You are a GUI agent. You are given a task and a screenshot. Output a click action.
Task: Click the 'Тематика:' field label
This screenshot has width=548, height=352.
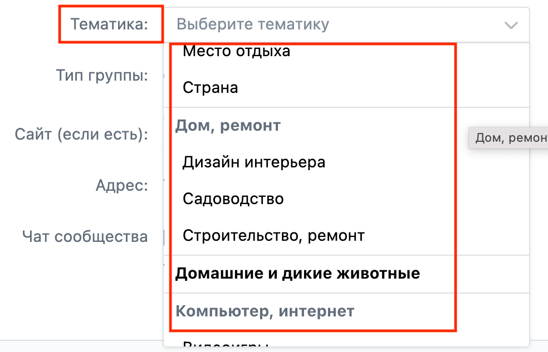coord(109,24)
